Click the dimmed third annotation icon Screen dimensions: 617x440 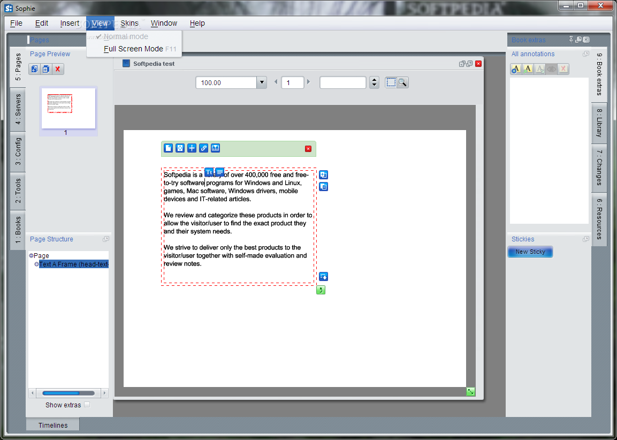[539, 69]
